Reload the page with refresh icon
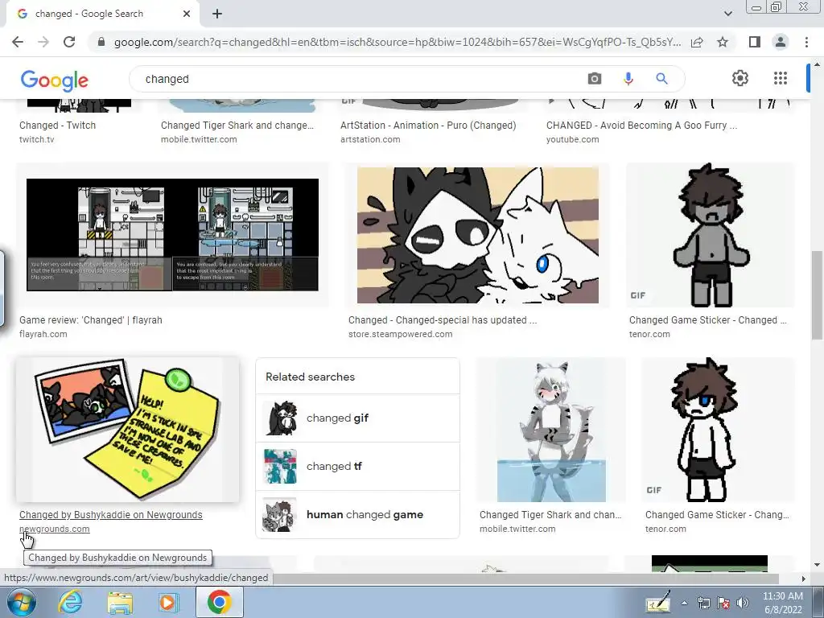 click(x=69, y=42)
